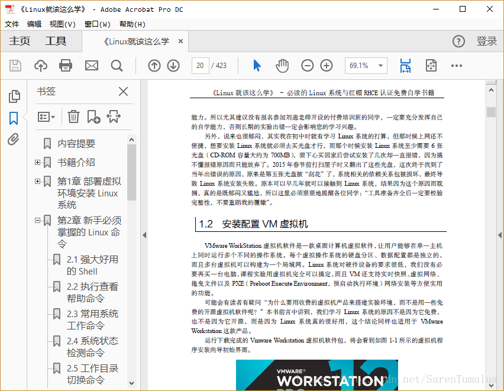The image size is (504, 391).
Task: Expand right tools pane arrow
Action: point(500,235)
